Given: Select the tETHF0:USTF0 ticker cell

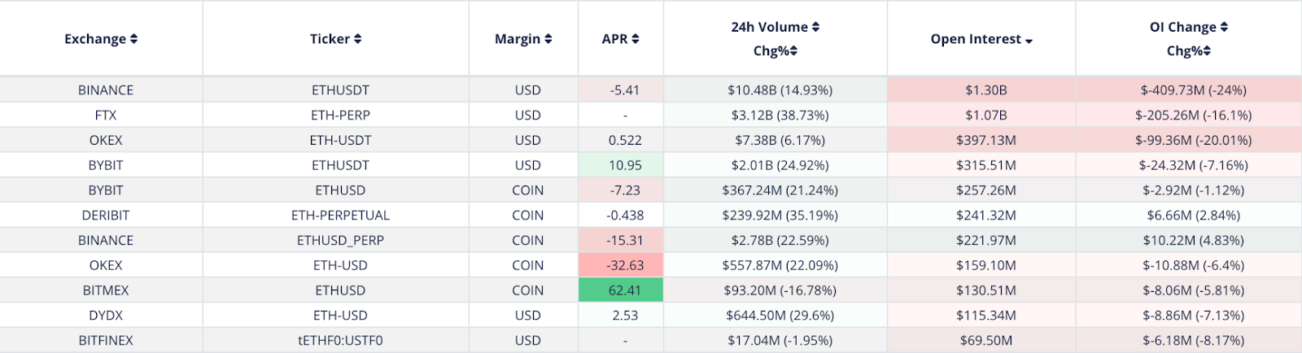Looking at the screenshot, I should (340, 341).
